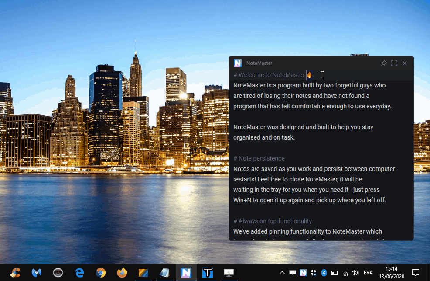Open Google Chrome on the taskbar
The image size is (430, 281).
click(x=100, y=273)
